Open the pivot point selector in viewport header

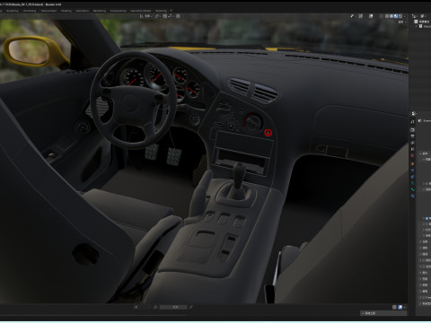[x=158, y=16]
